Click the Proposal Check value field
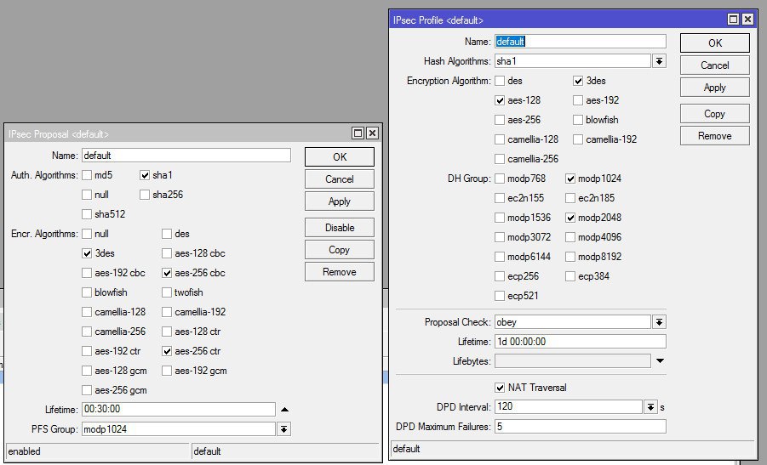The image size is (767, 465). click(573, 322)
